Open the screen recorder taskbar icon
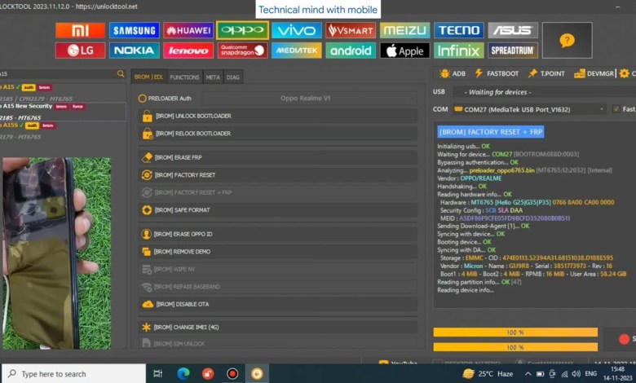 point(232,374)
